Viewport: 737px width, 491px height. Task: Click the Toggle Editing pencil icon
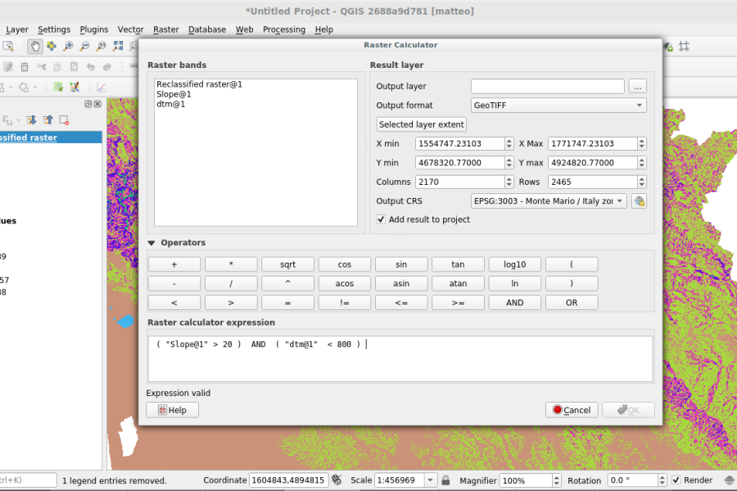(9, 67)
